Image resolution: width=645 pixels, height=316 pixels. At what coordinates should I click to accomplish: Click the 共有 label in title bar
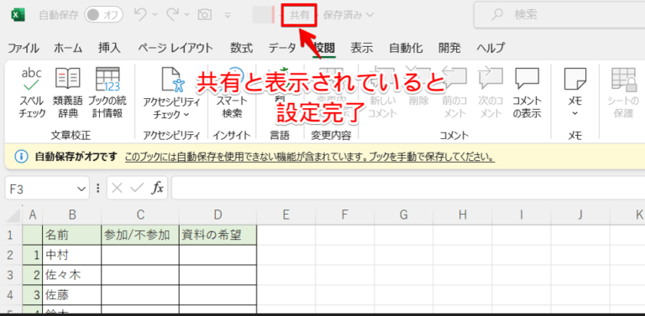300,16
